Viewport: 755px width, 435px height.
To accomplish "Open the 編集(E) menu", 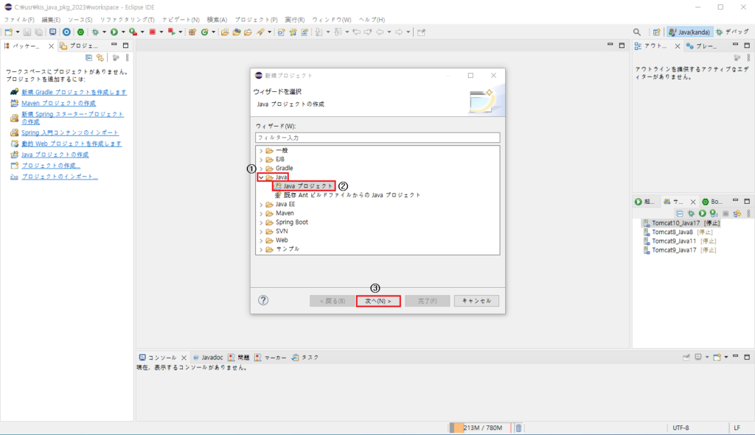I will 51,20.
